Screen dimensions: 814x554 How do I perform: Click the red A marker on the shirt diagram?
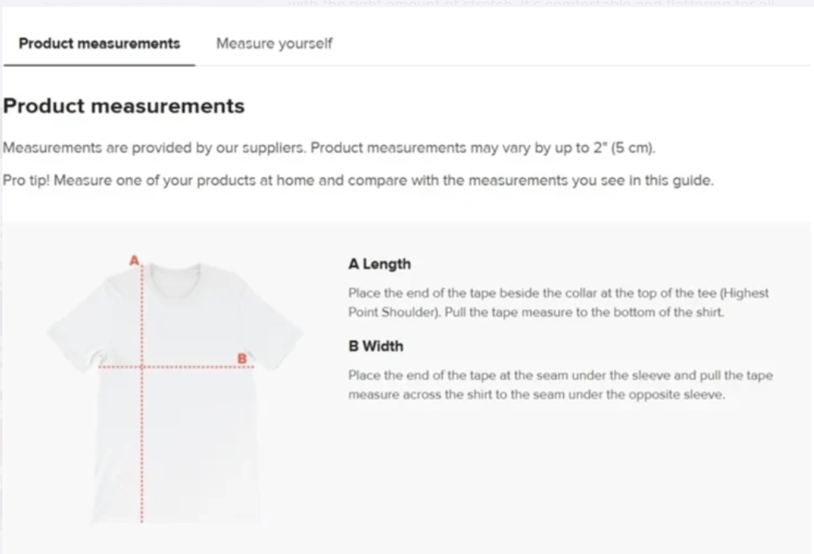[135, 260]
